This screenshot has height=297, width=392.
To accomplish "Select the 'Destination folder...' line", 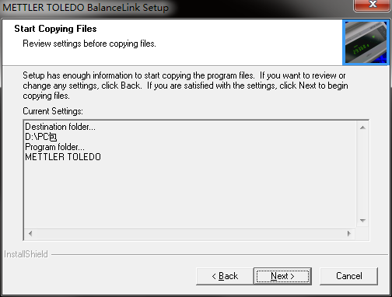I will point(60,127).
